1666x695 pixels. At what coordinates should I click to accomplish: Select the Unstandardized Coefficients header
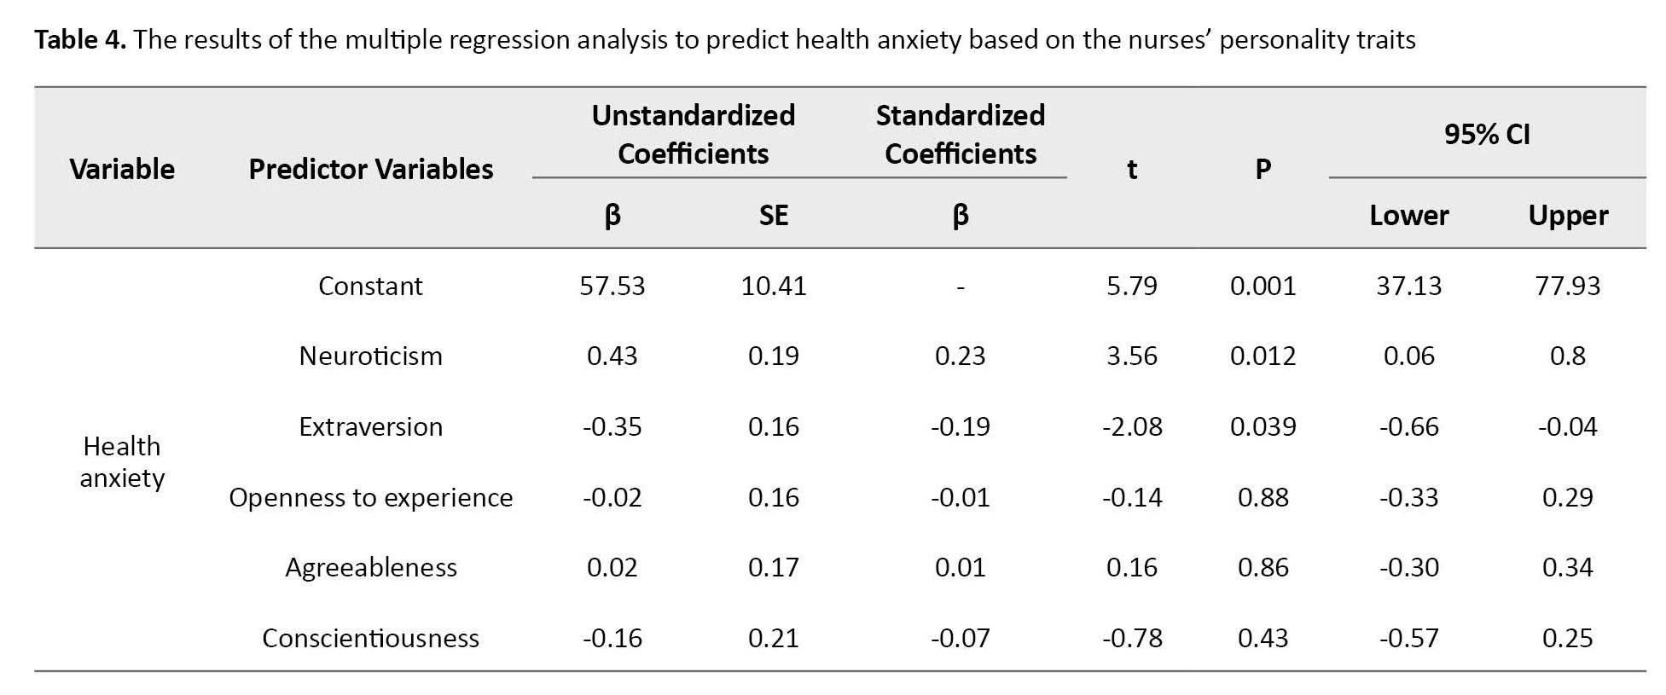click(x=693, y=134)
